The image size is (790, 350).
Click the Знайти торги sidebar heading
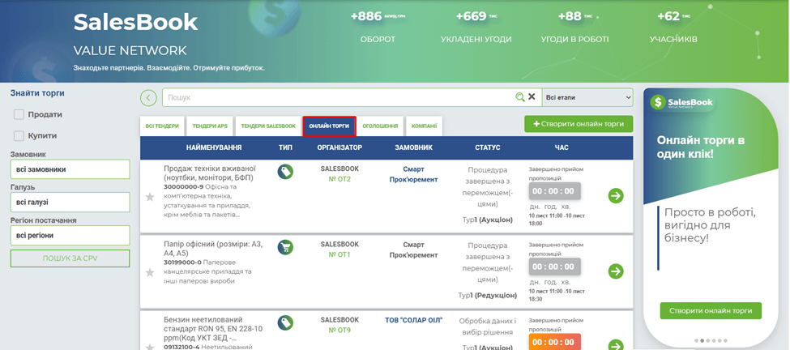click(x=37, y=93)
